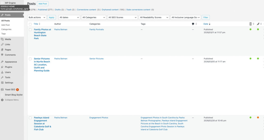Image resolution: width=264 pixels, height=140 pixels.
Task: Open All Posts in the sidebar
Action: click(x=6, y=21)
